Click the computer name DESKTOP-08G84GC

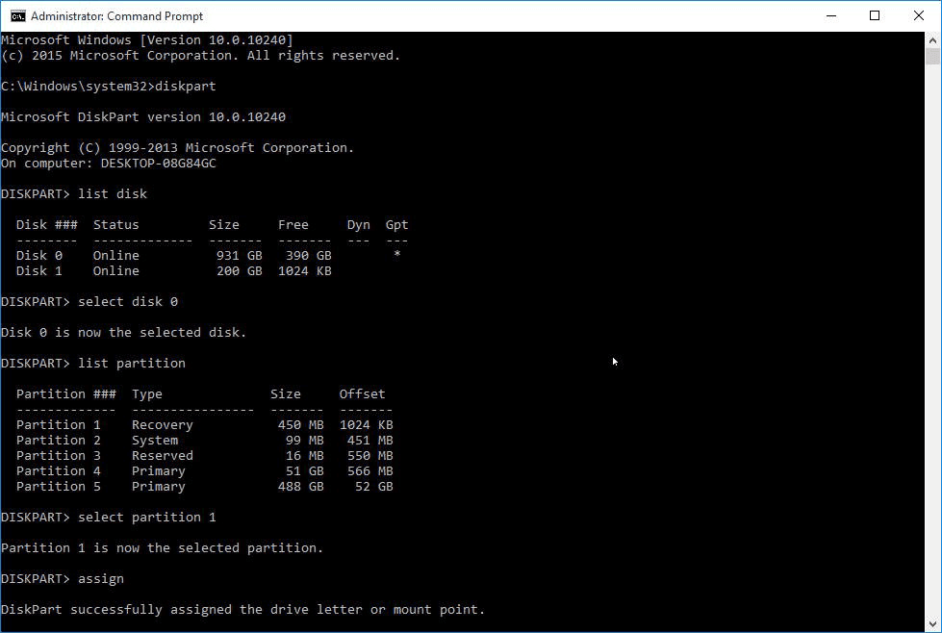[158, 164]
